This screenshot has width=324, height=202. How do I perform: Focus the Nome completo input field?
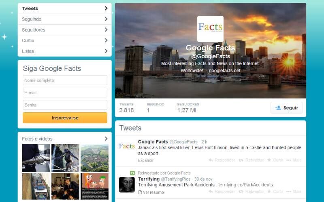tap(65, 80)
